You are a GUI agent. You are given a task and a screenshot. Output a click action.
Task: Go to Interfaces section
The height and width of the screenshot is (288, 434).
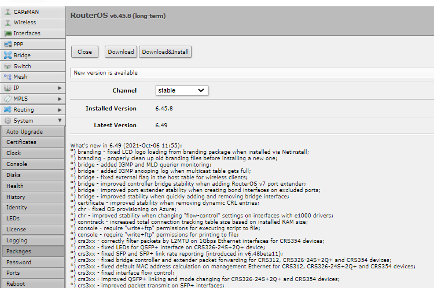click(32, 34)
